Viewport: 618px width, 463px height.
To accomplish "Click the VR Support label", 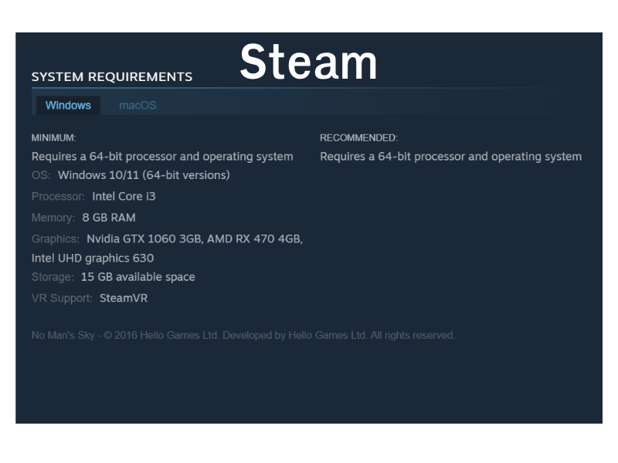I will 62,298.
